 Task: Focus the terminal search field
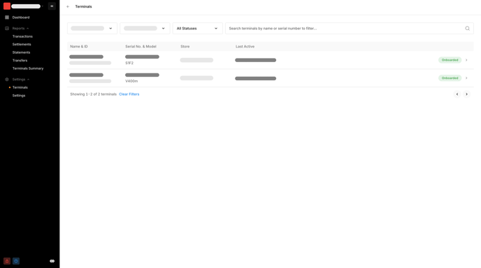click(345, 29)
